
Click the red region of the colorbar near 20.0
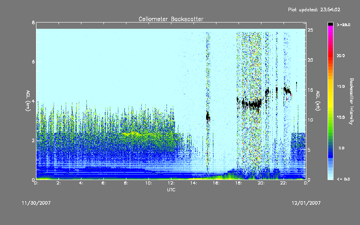tap(330, 55)
